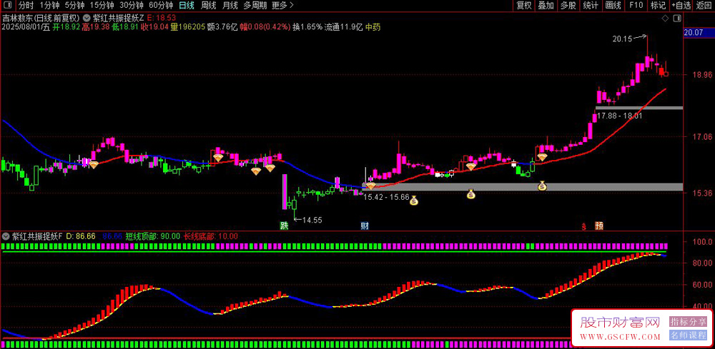The width and height of the screenshot is (715, 349).
Task: Click the 换1.65% turnover readout
Action: point(307,27)
